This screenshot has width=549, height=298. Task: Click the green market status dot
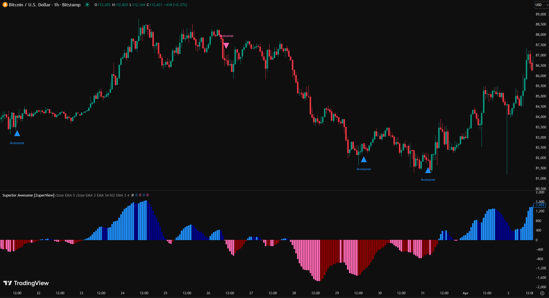click(x=87, y=5)
